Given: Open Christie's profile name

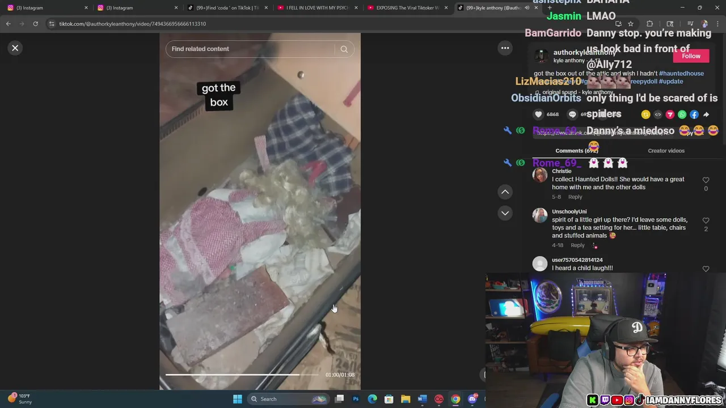Looking at the screenshot, I should pos(562,171).
